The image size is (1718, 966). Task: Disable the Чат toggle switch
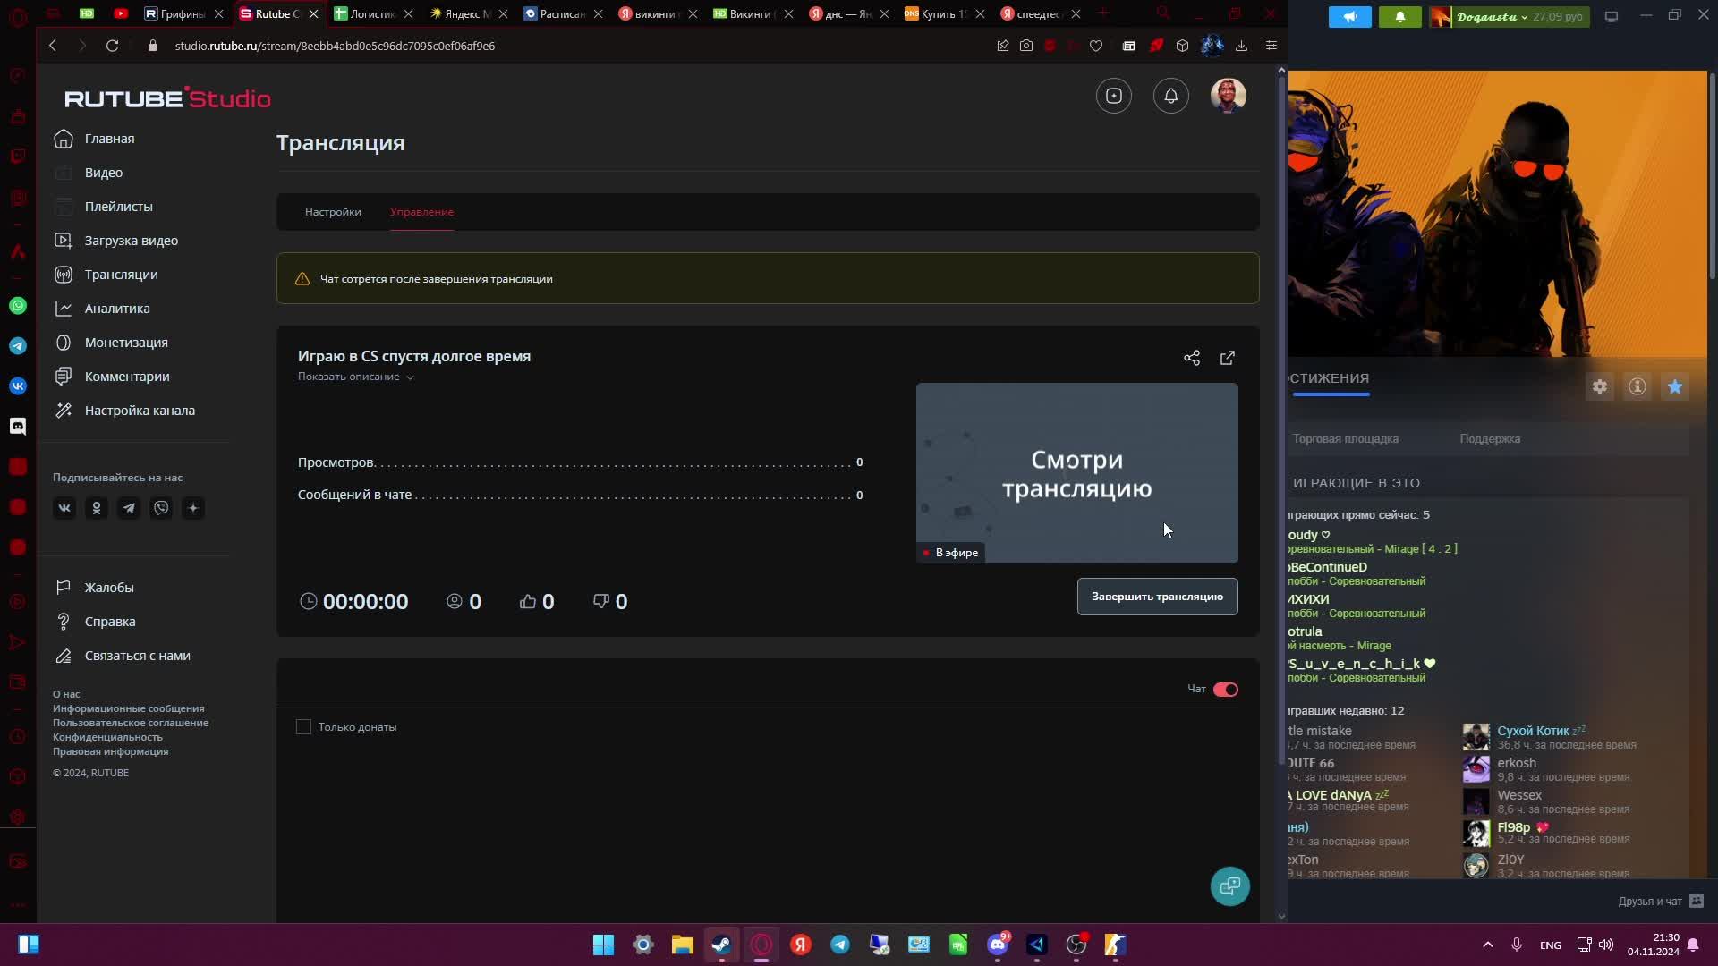click(1225, 690)
